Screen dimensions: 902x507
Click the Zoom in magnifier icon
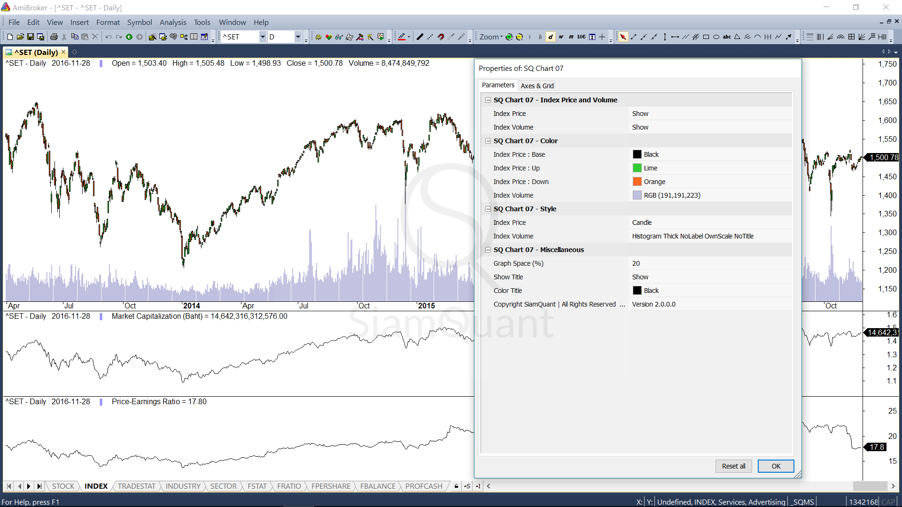coord(509,37)
